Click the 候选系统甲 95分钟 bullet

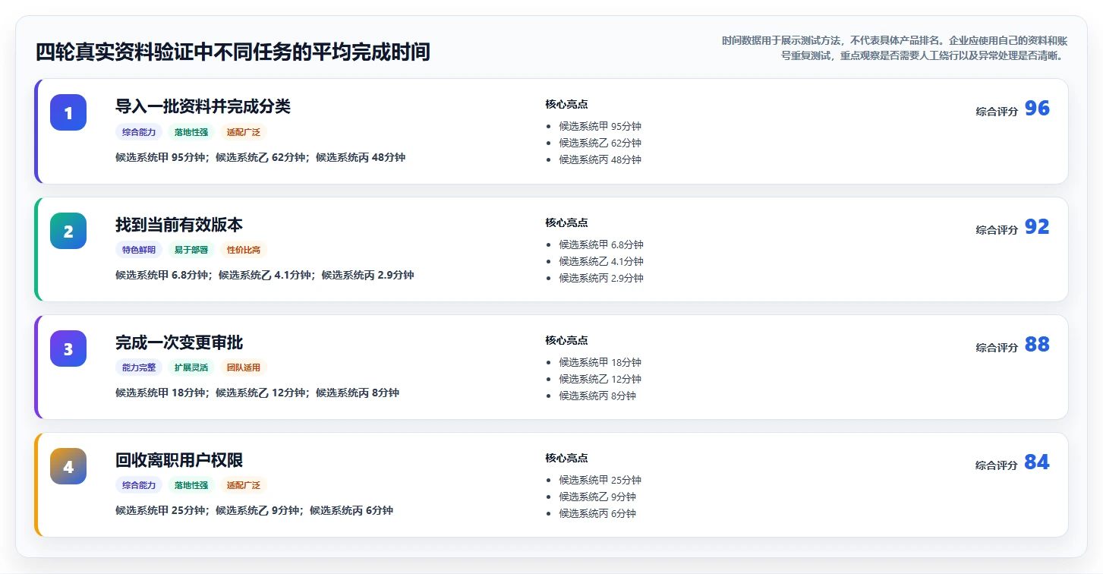click(600, 127)
